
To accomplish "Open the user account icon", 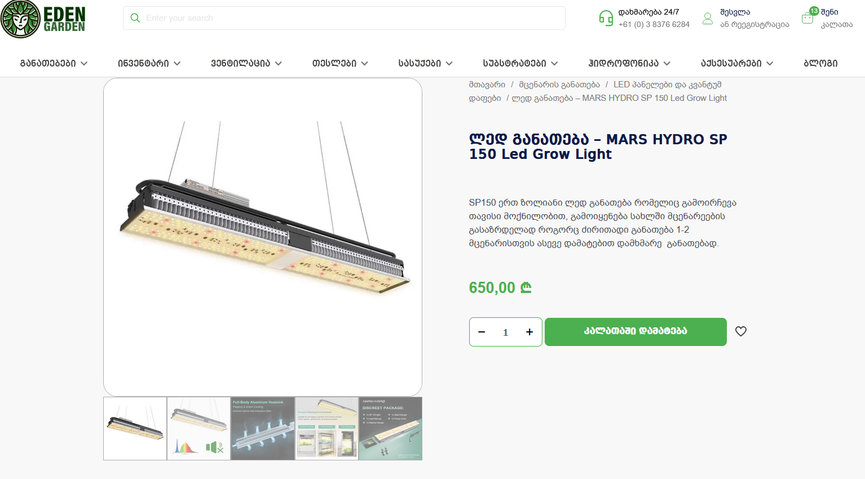I will pos(708,19).
